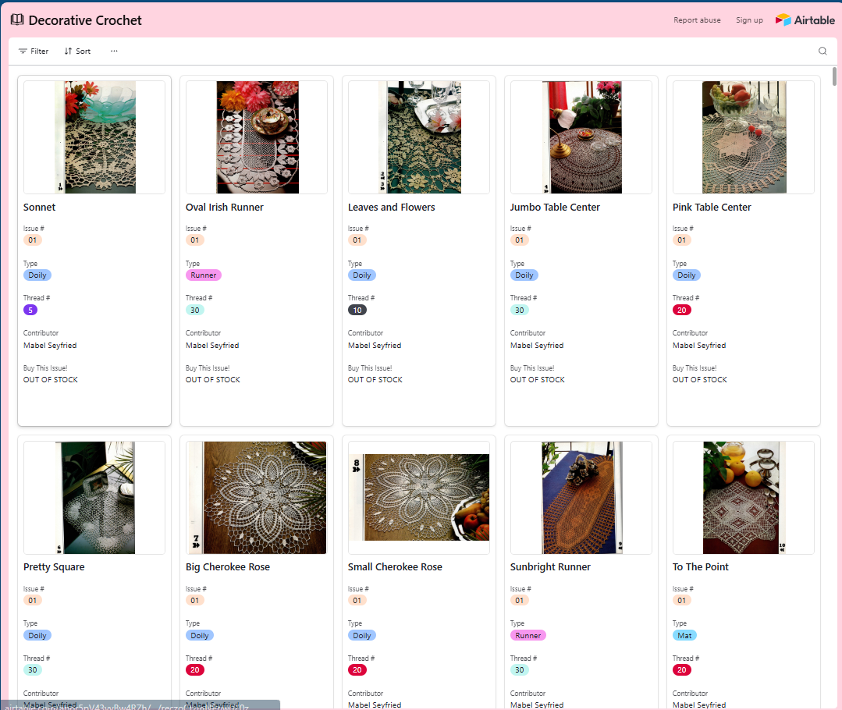Click Mabel Seyfried on To The Point card
Screen dimensions: 842x710
click(699, 705)
